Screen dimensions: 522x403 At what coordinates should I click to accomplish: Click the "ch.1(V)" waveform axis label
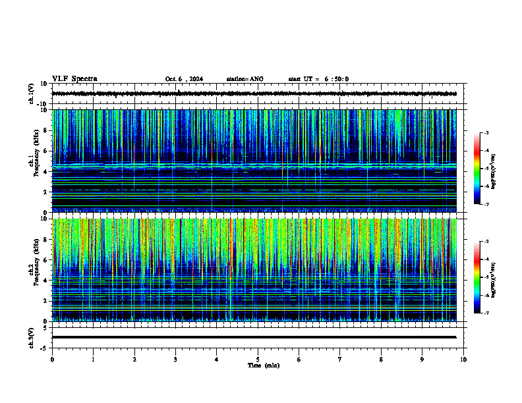click(31, 94)
